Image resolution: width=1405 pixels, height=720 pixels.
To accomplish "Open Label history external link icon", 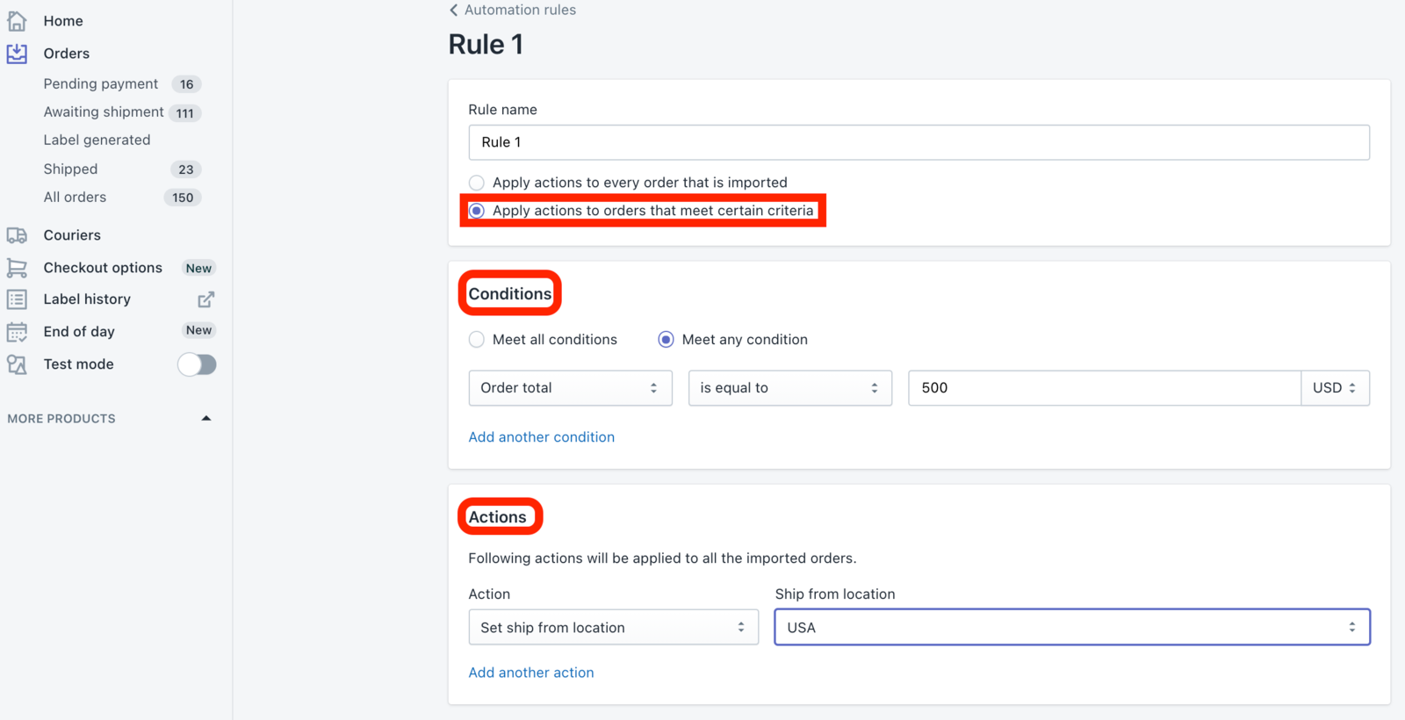I will tap(205, 299).
